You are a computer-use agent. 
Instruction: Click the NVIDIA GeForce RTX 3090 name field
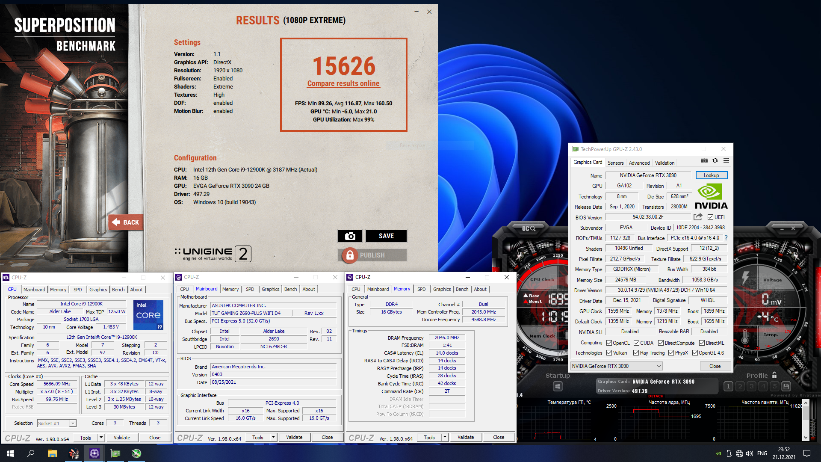coord(648,175)
